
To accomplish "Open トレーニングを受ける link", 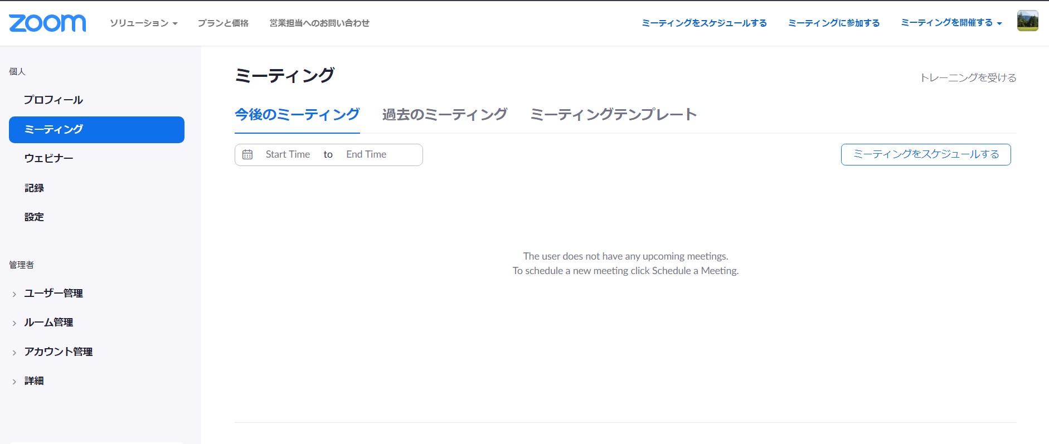I will [968, 78].
